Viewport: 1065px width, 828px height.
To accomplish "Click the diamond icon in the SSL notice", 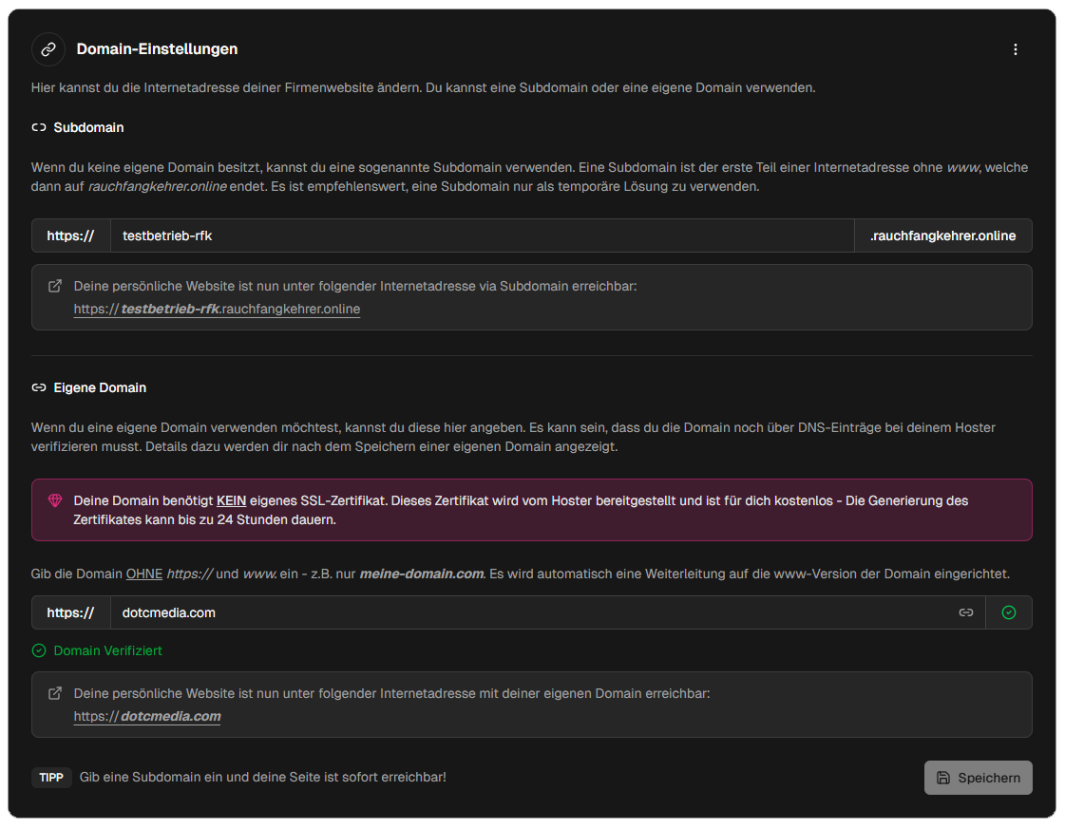I will tap(55, 500).
